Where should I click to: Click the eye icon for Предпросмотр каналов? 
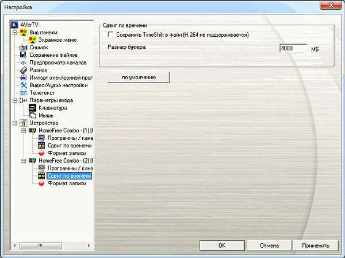[24, 62]
